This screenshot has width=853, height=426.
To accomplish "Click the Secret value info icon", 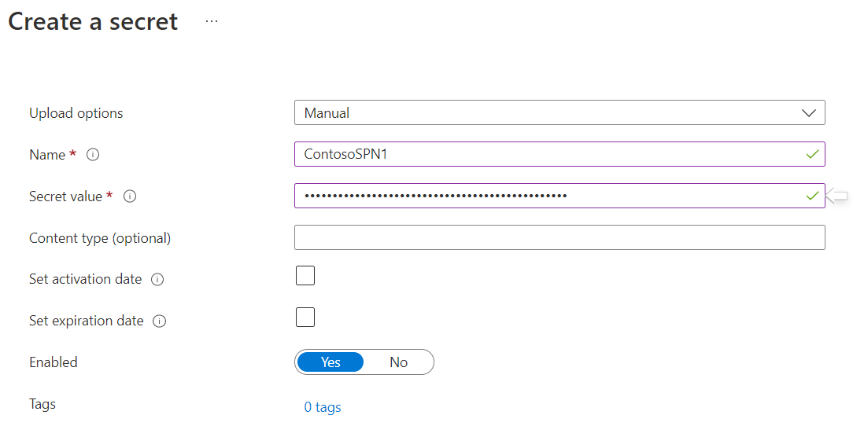I will tap(130, 196).
